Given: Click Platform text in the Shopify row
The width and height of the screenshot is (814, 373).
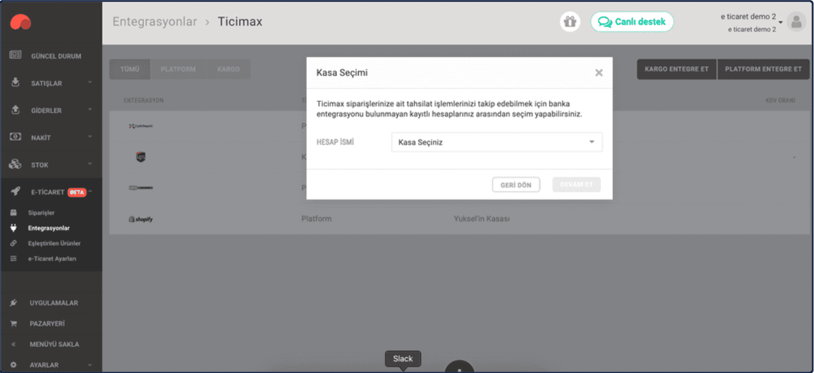Looking at the screenshot, I should (316, 219).
